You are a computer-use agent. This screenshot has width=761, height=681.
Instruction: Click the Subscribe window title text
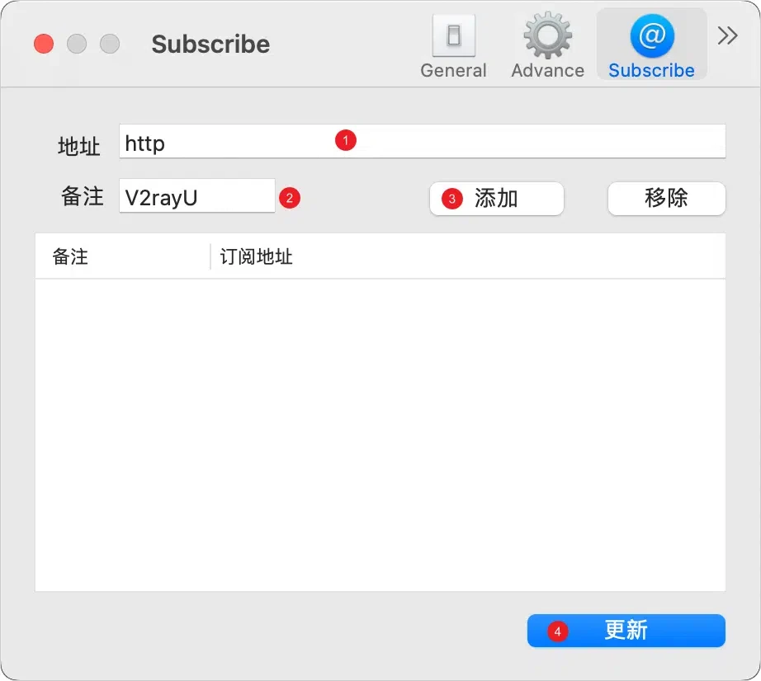tap(210, 45)
